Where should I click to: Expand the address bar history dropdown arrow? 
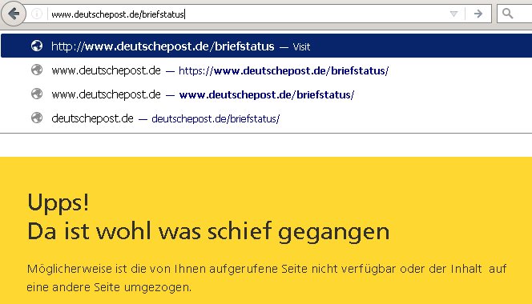453,14
